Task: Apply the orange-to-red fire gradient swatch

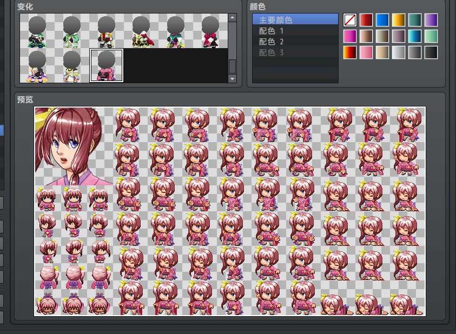Action: [350, 52]
